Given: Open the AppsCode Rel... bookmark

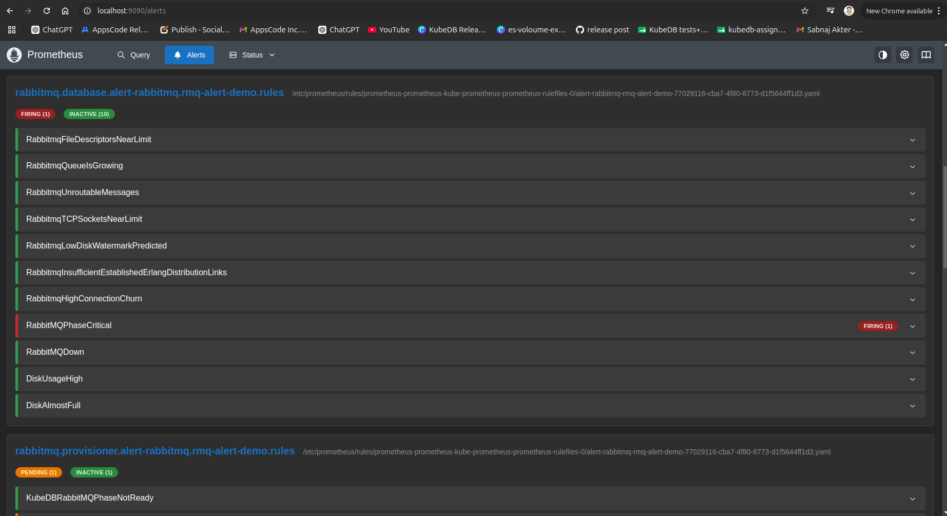Looking at the screenshot, I should (115, 30).
